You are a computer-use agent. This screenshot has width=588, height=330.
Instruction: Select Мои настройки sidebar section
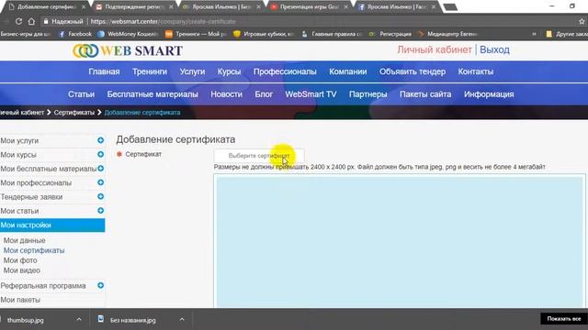[x=52, y=225]
